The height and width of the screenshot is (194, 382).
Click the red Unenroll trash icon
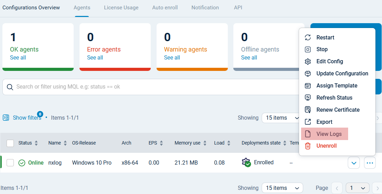308,146
